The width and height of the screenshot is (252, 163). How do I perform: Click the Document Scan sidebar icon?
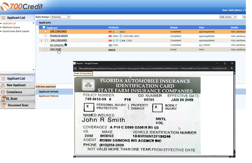(3, 105)
